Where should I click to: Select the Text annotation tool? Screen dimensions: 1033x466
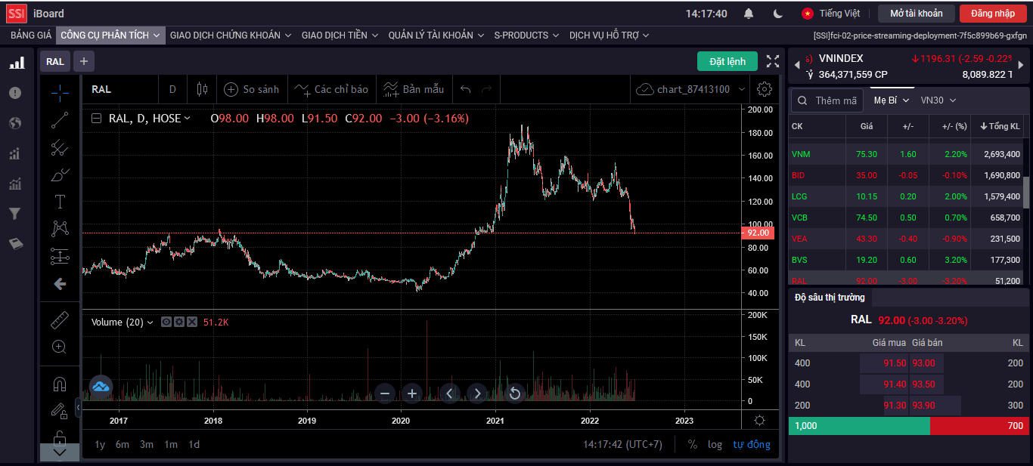[x=60, y=202]
